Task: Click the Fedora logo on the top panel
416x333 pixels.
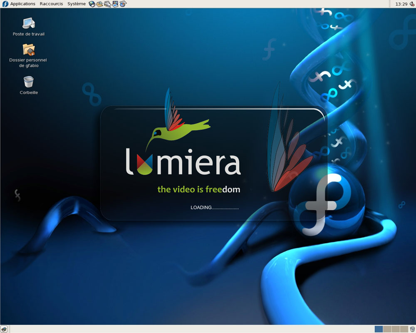Action: pos(5,4)
